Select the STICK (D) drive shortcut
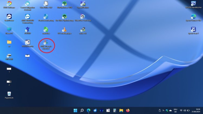This screenshot has width=203, height=114. pyautogui.click(x=9, y=57)
